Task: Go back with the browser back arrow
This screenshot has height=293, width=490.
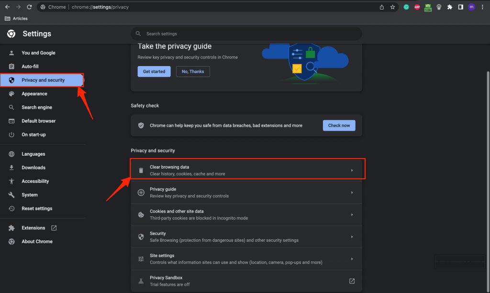Action: click(7, 7)
